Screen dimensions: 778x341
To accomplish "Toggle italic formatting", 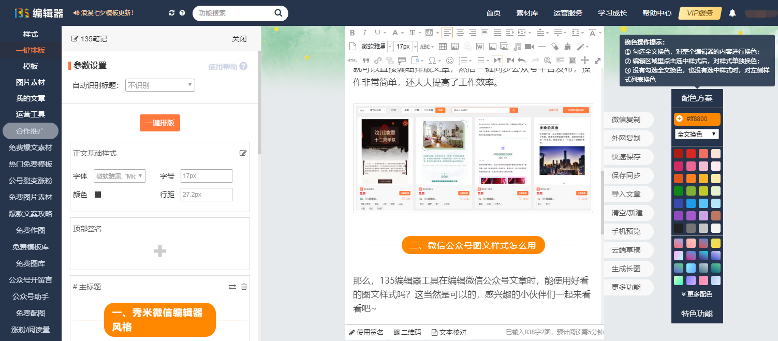I will pos(364,33).
